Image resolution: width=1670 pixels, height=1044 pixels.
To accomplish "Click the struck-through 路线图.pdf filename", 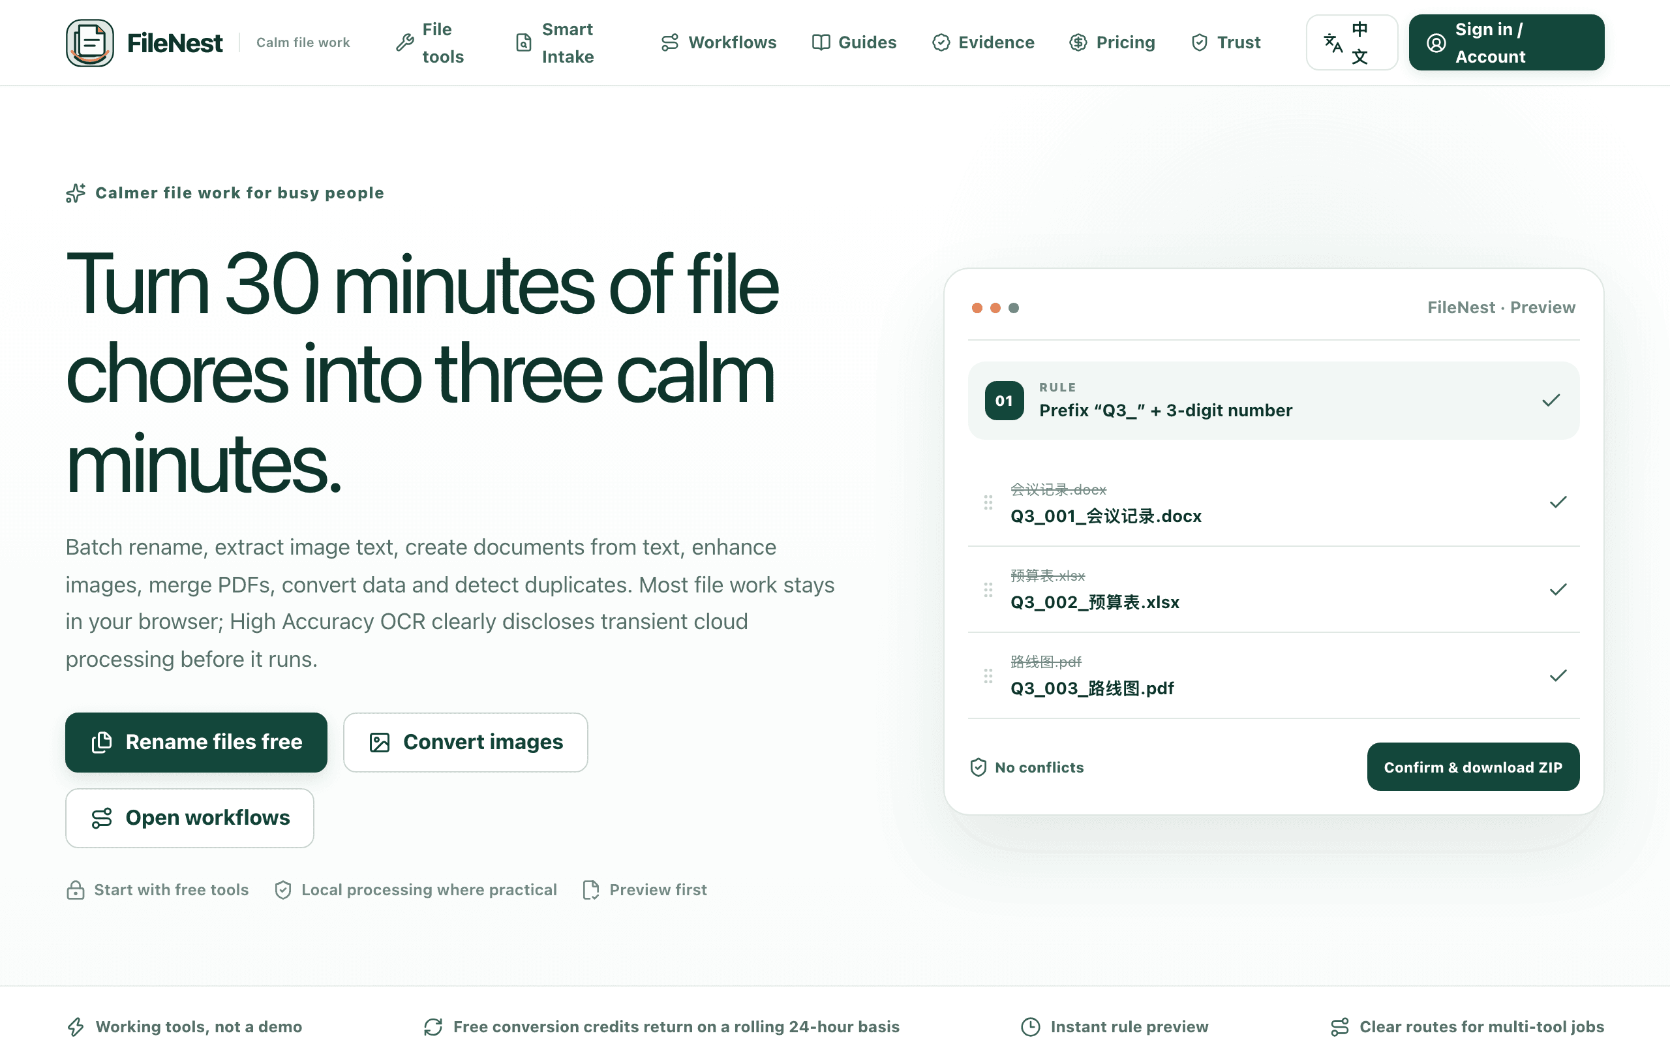I will click(x=1046, y=662).
